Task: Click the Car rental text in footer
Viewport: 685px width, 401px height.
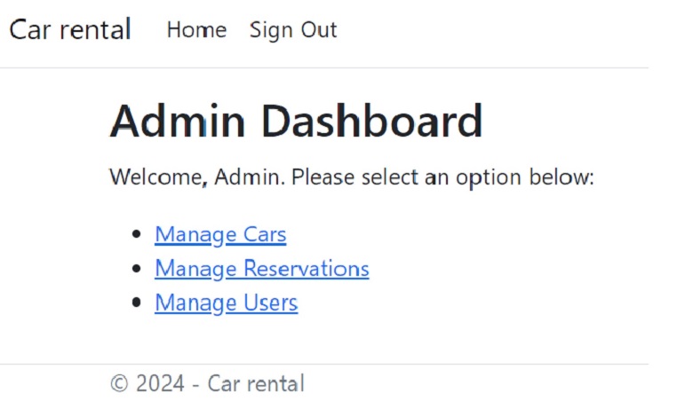Action: pyautogui.click(x=256, y=384)
